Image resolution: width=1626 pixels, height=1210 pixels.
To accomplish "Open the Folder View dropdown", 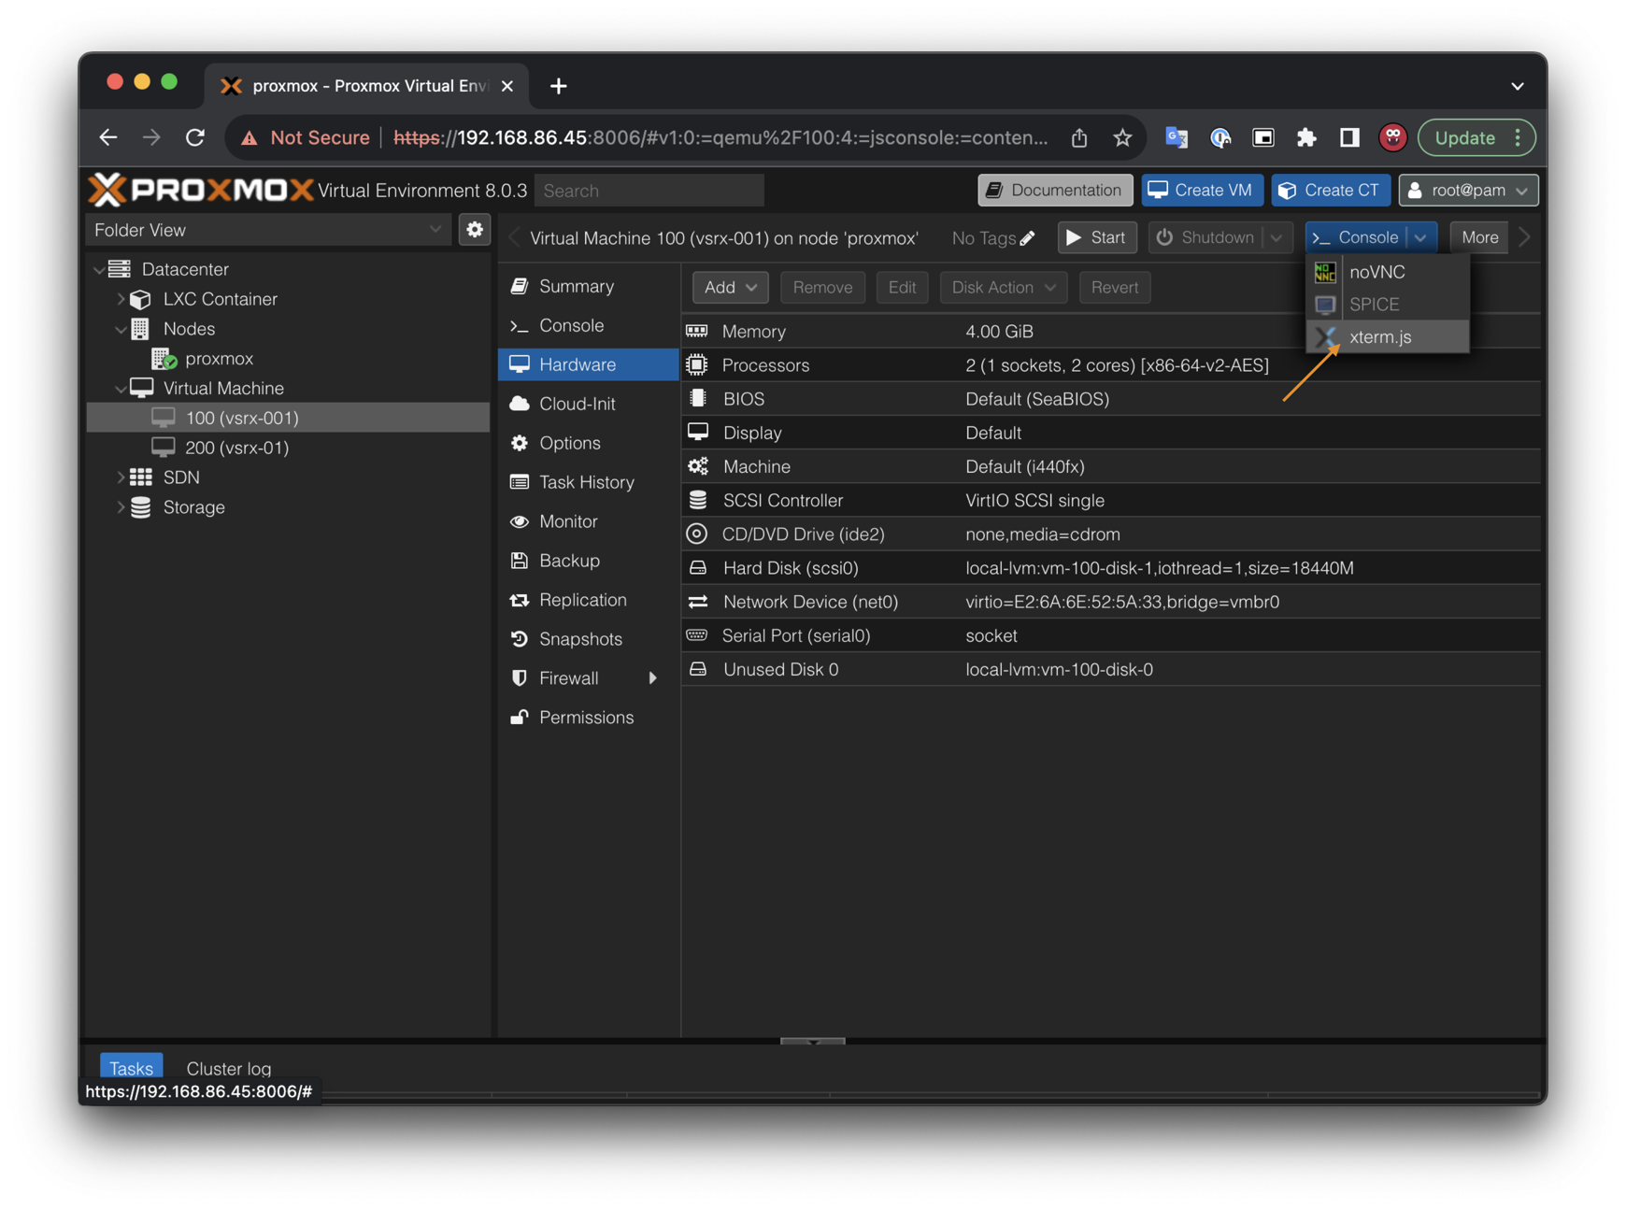I will tap(267, 230).
